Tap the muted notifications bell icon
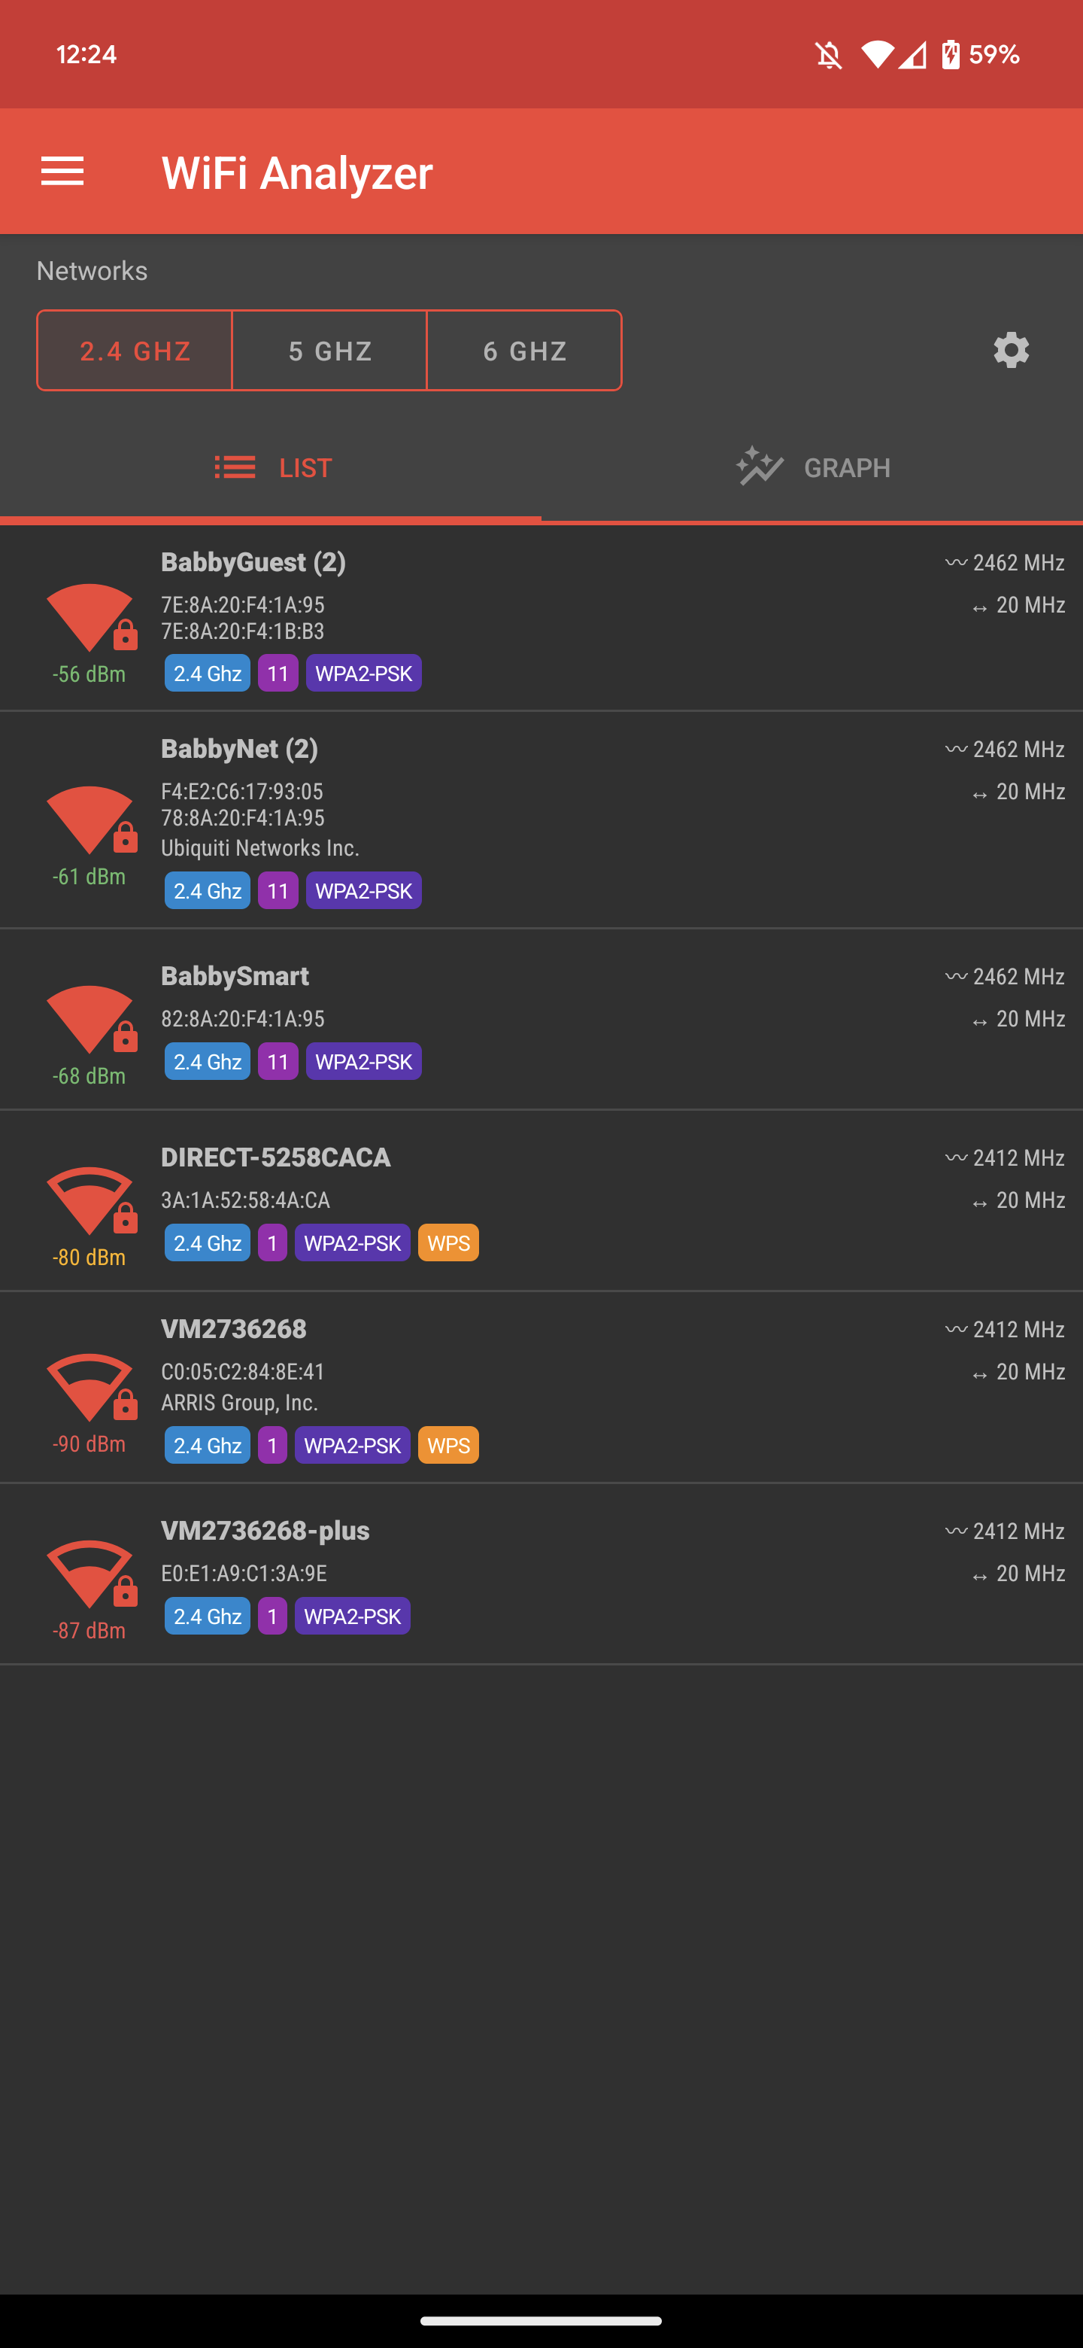1083x2348 pixels. pos(828,56)
